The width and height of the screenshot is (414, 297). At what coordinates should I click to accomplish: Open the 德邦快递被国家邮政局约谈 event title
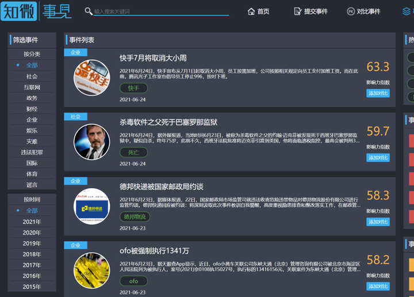[x=162, y=187]
